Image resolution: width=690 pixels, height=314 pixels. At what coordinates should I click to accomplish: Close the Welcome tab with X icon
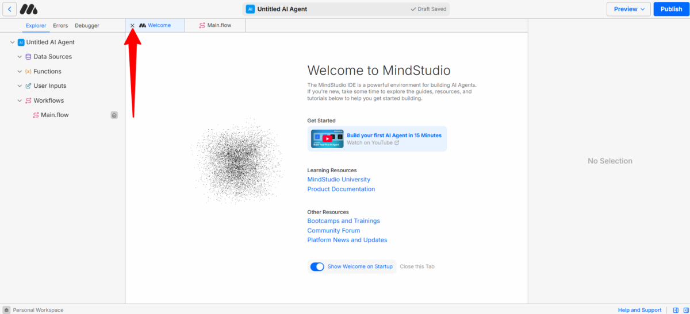132,25
